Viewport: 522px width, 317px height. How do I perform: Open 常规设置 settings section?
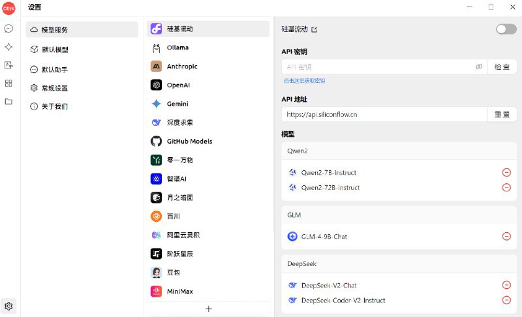coord(55,88)
